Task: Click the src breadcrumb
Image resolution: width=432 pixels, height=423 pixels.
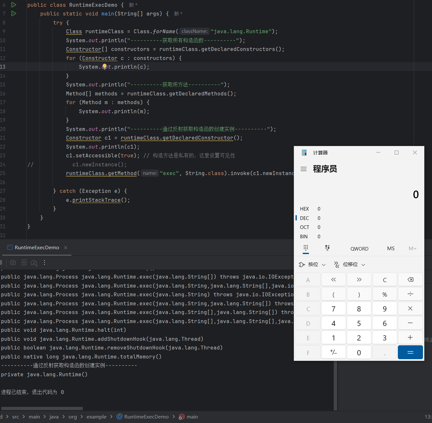Action: coord(15,417)
